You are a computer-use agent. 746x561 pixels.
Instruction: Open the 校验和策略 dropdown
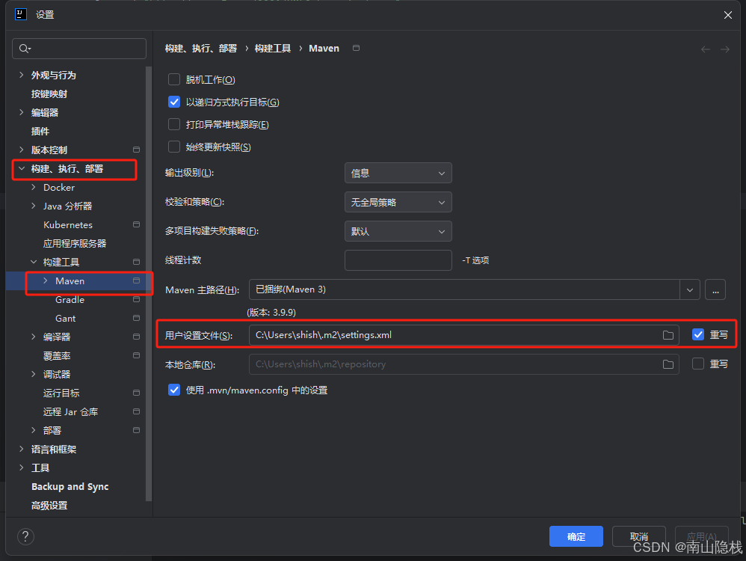click(398, 203)
